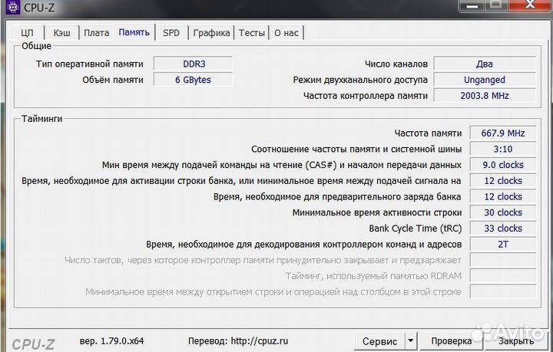This screenshot has width=553, height=352.
Task: Go to the SPD tab
Action: 171,33
